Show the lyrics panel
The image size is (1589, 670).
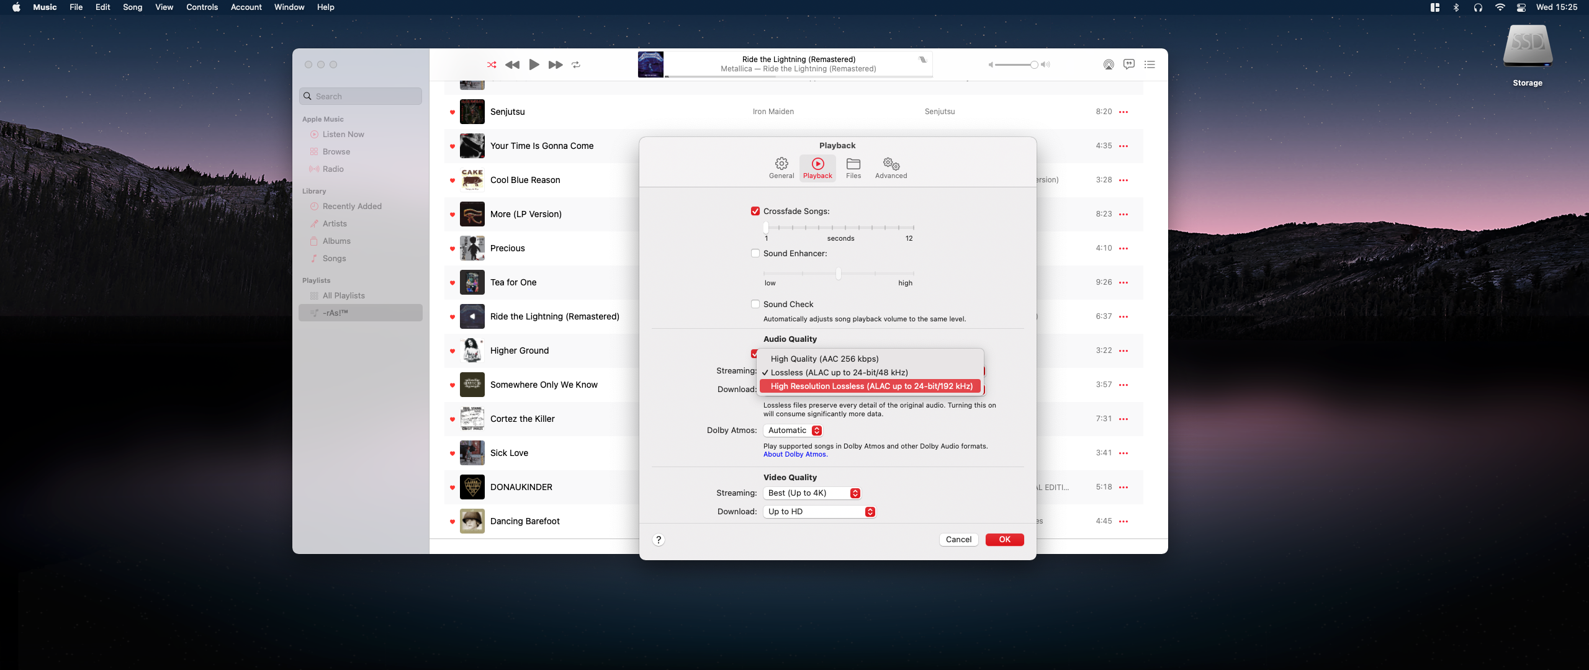tap(1129, 65)
